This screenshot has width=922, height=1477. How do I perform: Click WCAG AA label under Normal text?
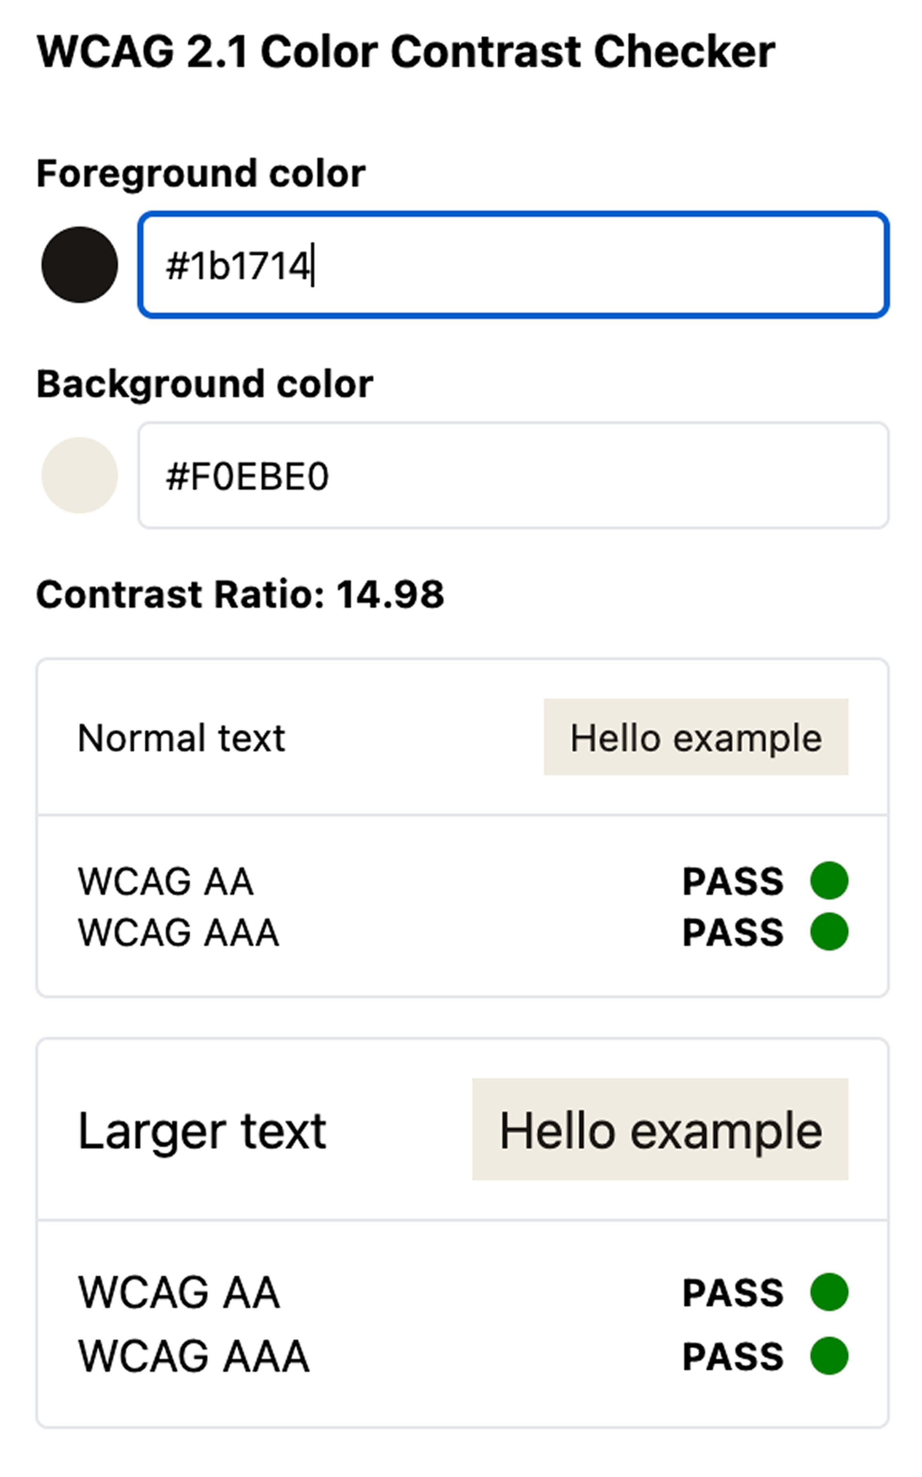(165, 881)
